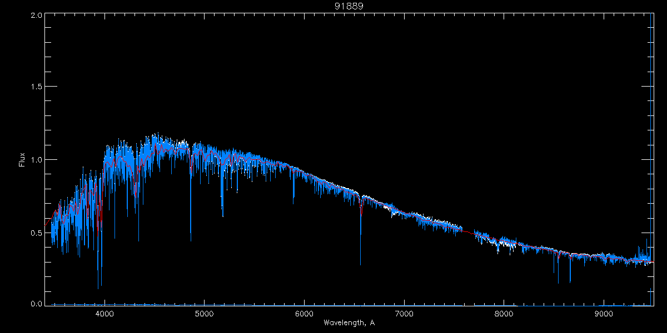The image size is (667, 333).
Task: Select the 9000 wavelength tick label
Action: (603, 313)
